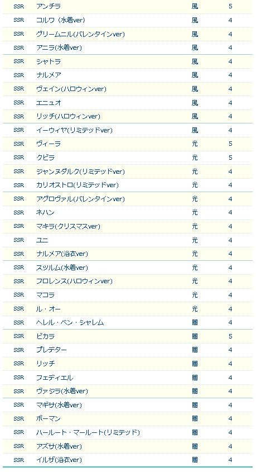256x472 pixels.
Task: Click the ヴェイン(ハロウィンver) entry
Action: tap(71, 89)
